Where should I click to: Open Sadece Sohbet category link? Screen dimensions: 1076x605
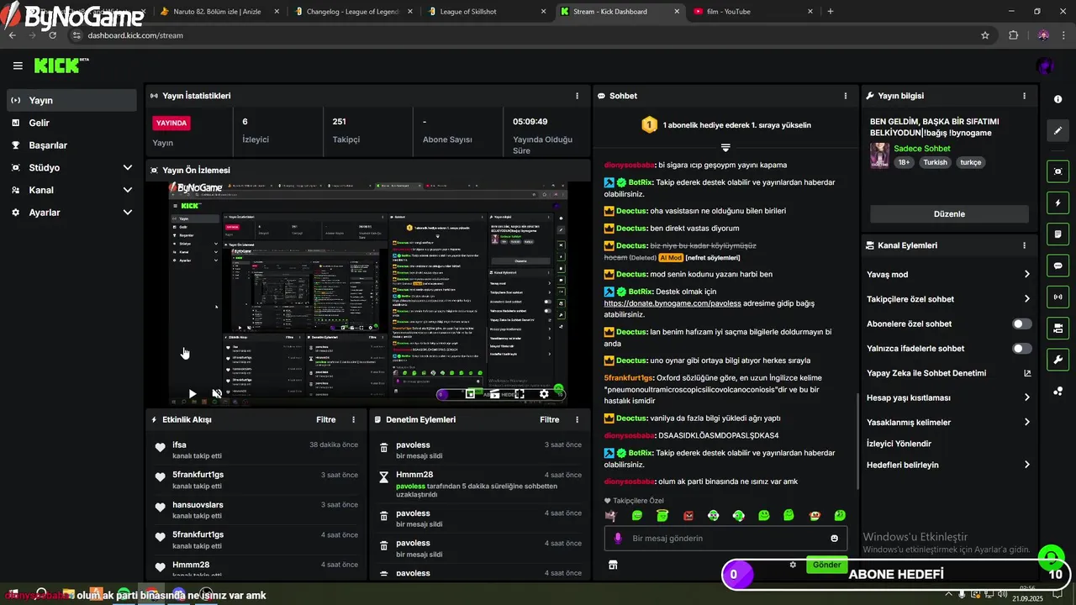[x=922, y=149]
